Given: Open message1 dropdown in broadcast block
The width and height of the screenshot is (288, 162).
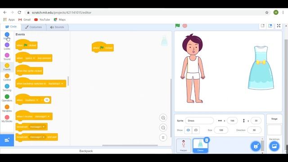Looking at the screenshot, I should pyautogui.click(x=37, y=127).
